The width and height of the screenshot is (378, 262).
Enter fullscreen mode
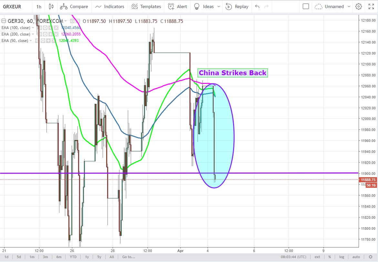(371, 6)
